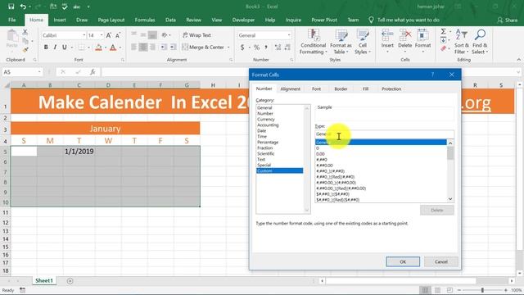Click the Type input field in Format Cells
Viewport: 524px width, 295px height.
pos(384,134)
